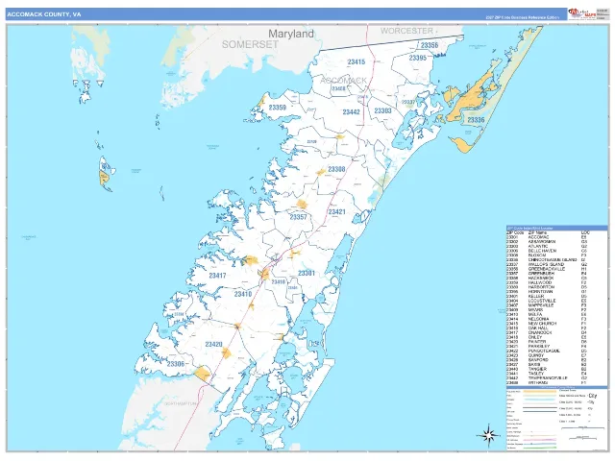Click the green line sample in legend
Viewport: 615px width, 461px height.
point(540,448)
